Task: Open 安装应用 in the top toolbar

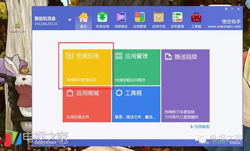Action: point(102,20)
